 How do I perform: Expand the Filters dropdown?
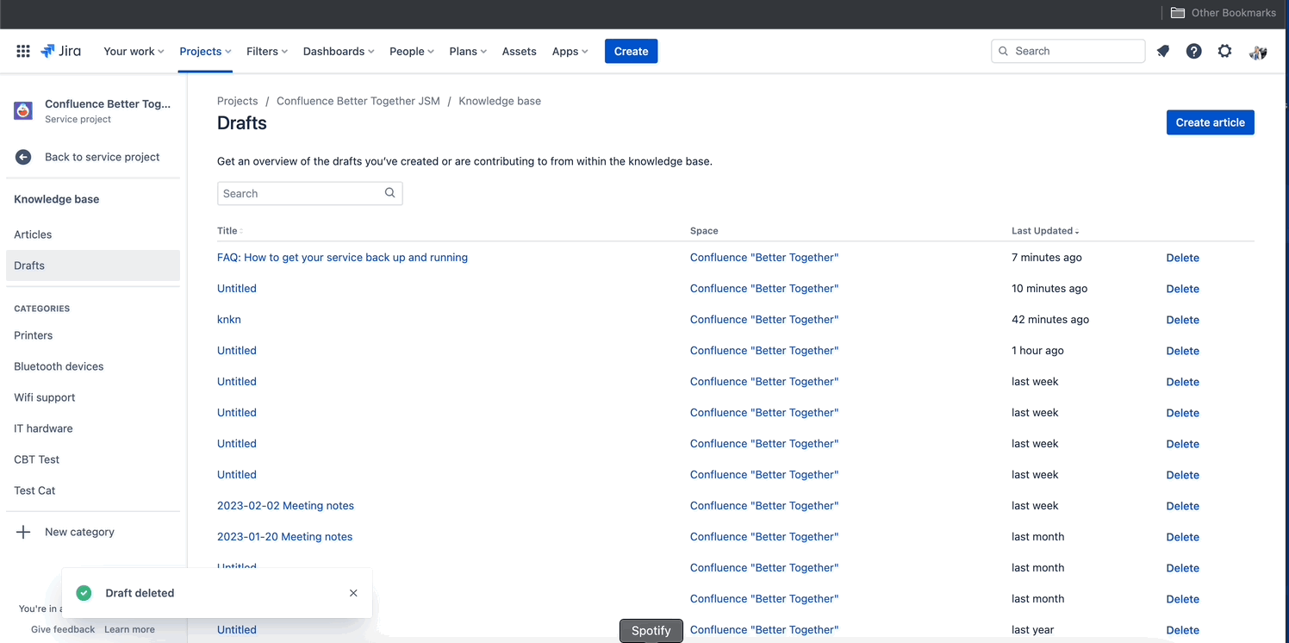(267, 52)
